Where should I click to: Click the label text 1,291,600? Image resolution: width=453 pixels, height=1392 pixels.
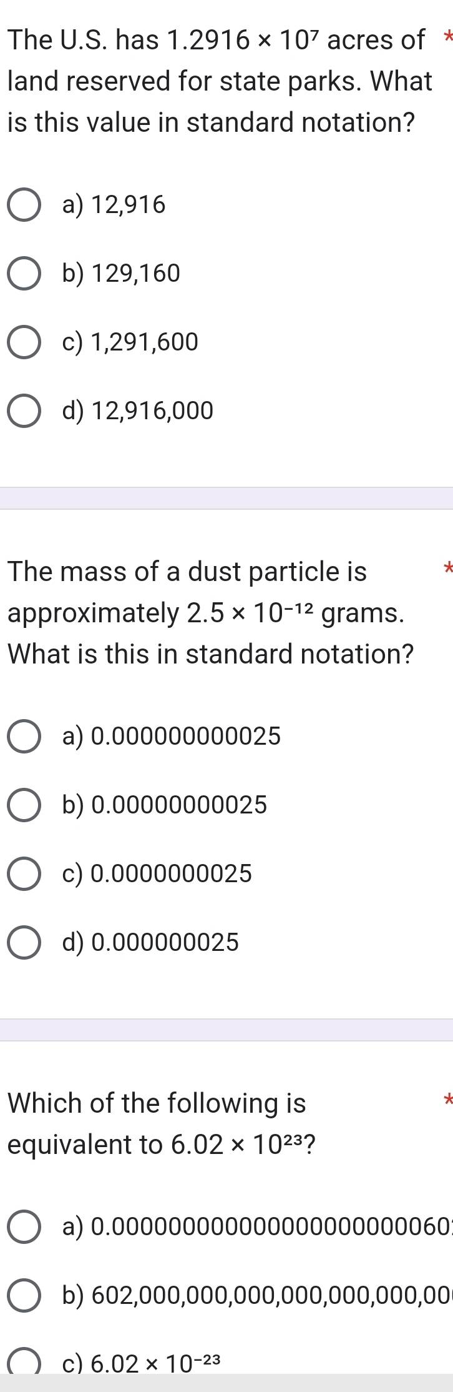click(x=145, y=342)
